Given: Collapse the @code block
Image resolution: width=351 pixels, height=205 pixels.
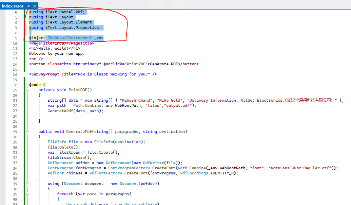Looking at the screenshot, I should 27,85.
